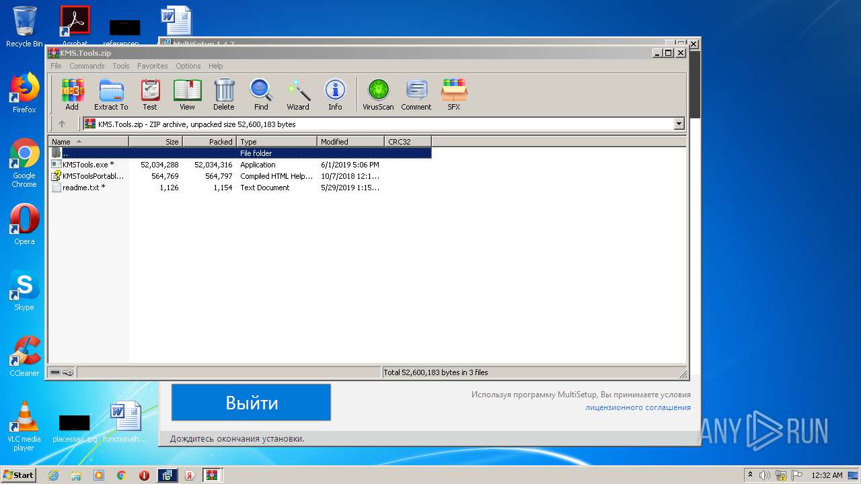
Task: Click the 52,034,288 size value
Action: click(159, 165)
